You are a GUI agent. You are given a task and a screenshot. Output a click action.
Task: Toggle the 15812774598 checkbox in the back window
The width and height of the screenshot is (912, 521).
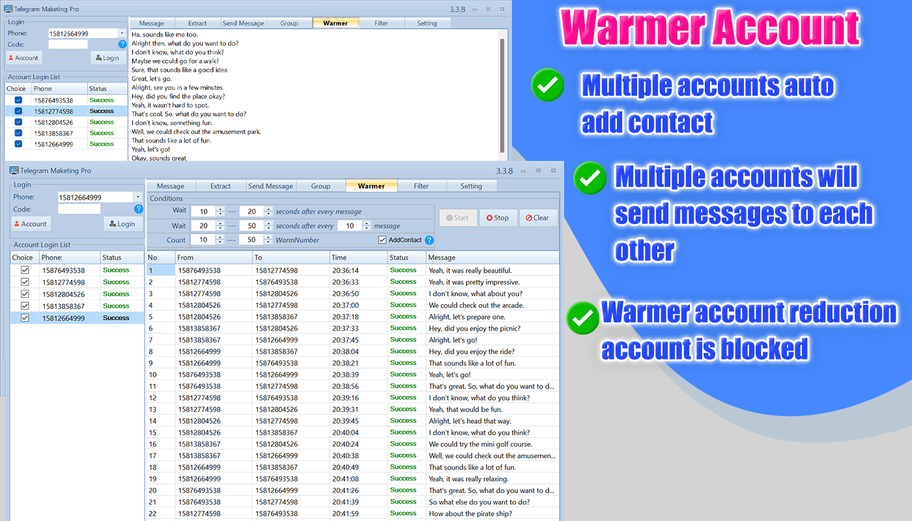pyautogui.click(x=18, y=111)
